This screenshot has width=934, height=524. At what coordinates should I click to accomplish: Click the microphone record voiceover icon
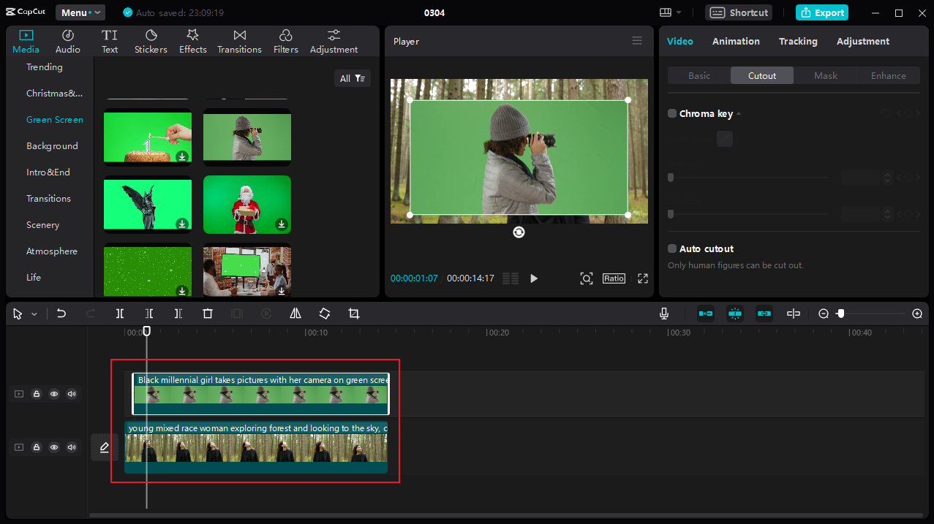(x=664, y=314)
